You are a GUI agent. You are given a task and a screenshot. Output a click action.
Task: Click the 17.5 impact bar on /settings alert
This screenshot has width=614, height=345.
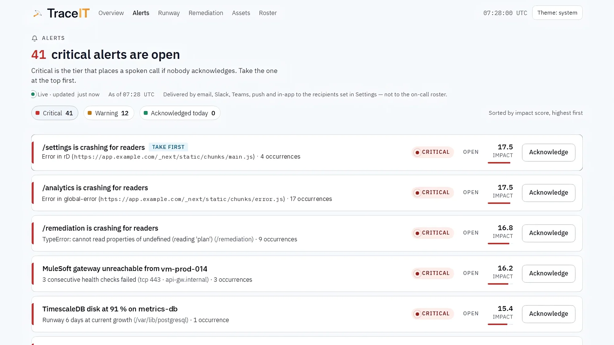pos(500,163)
